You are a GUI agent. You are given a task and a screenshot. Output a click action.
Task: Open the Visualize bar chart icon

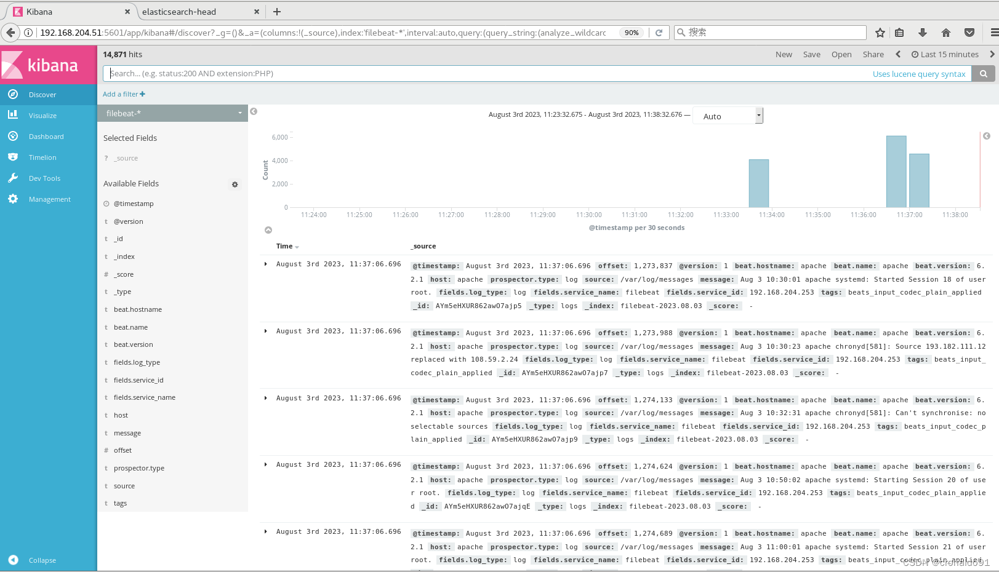(x=13, y=115)
